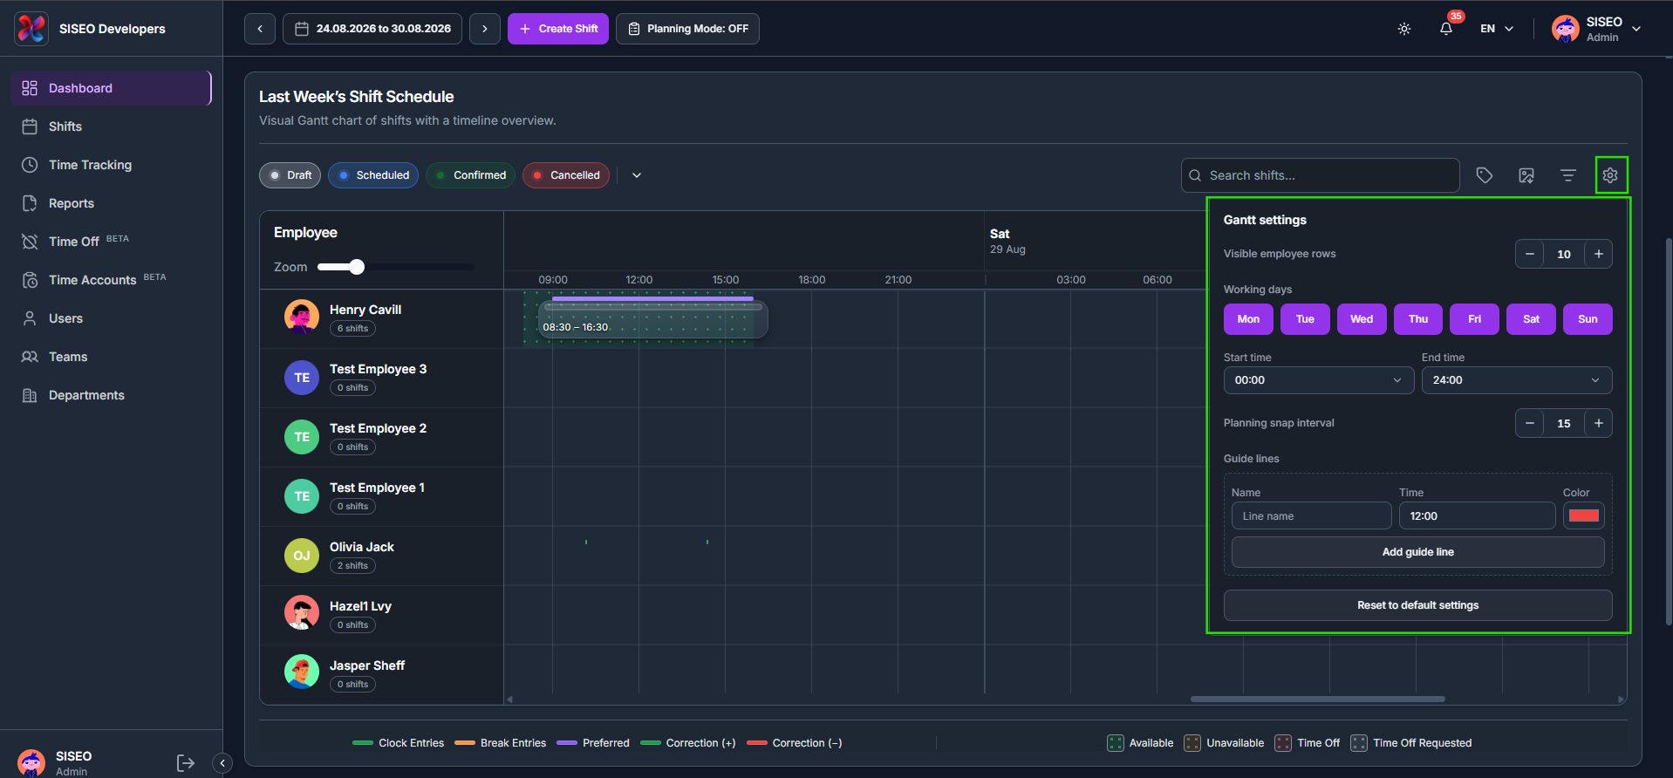Toggle Mon working day
1673x778 pixels.
coord(1248,319)
